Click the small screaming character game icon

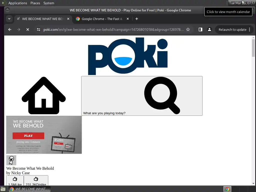click(11, 160)
